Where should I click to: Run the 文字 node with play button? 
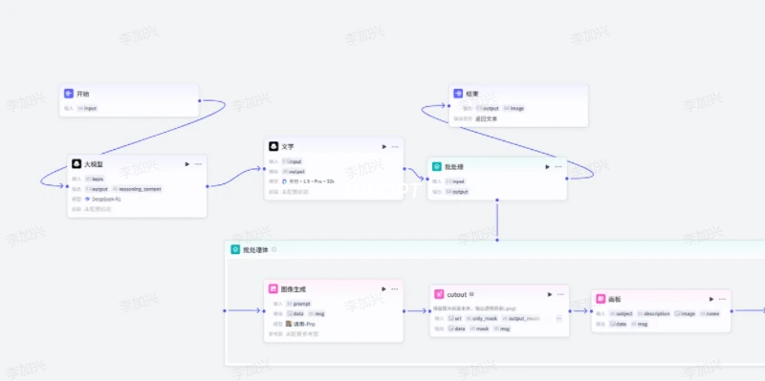(384, 147)
